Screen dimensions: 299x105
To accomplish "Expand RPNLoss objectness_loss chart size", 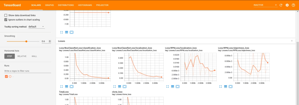I will (x=220, y=86).
